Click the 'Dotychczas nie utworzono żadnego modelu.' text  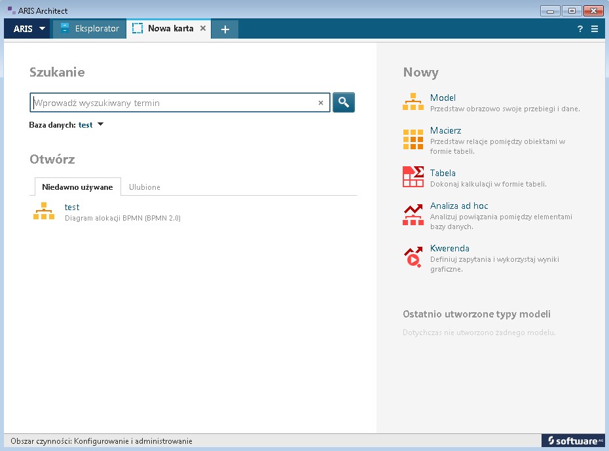pyautogui.click(x=479, y=333)
